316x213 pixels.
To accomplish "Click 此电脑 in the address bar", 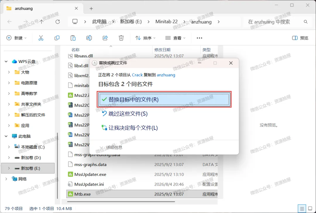I will point(99,22).
